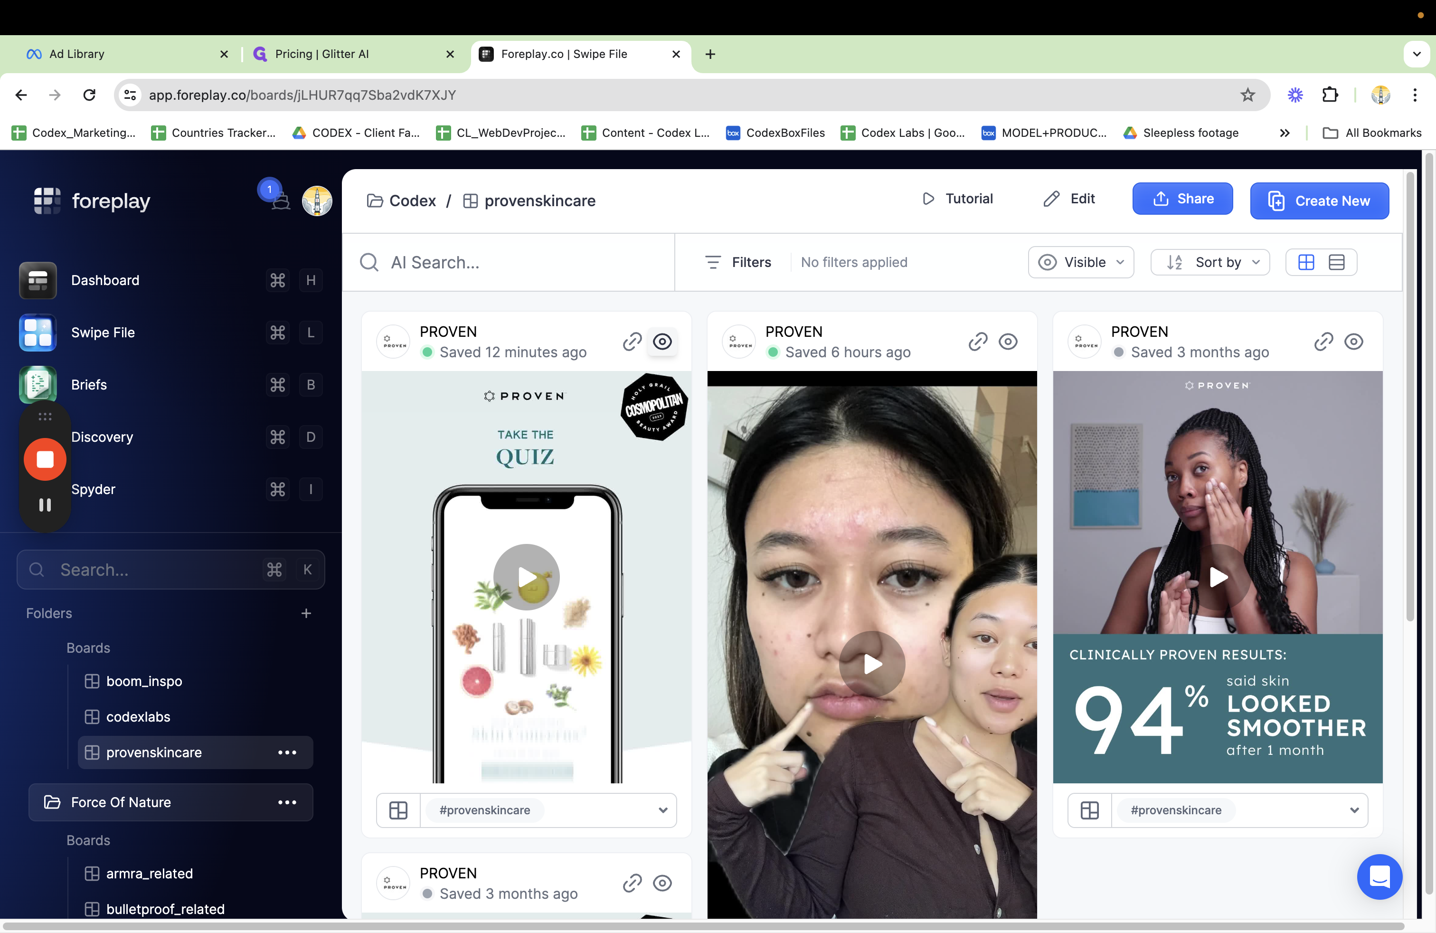Copy link icon on first PROVEN ad card
The width and height of the screenshot is (1436, 933).
click(632, 342)
